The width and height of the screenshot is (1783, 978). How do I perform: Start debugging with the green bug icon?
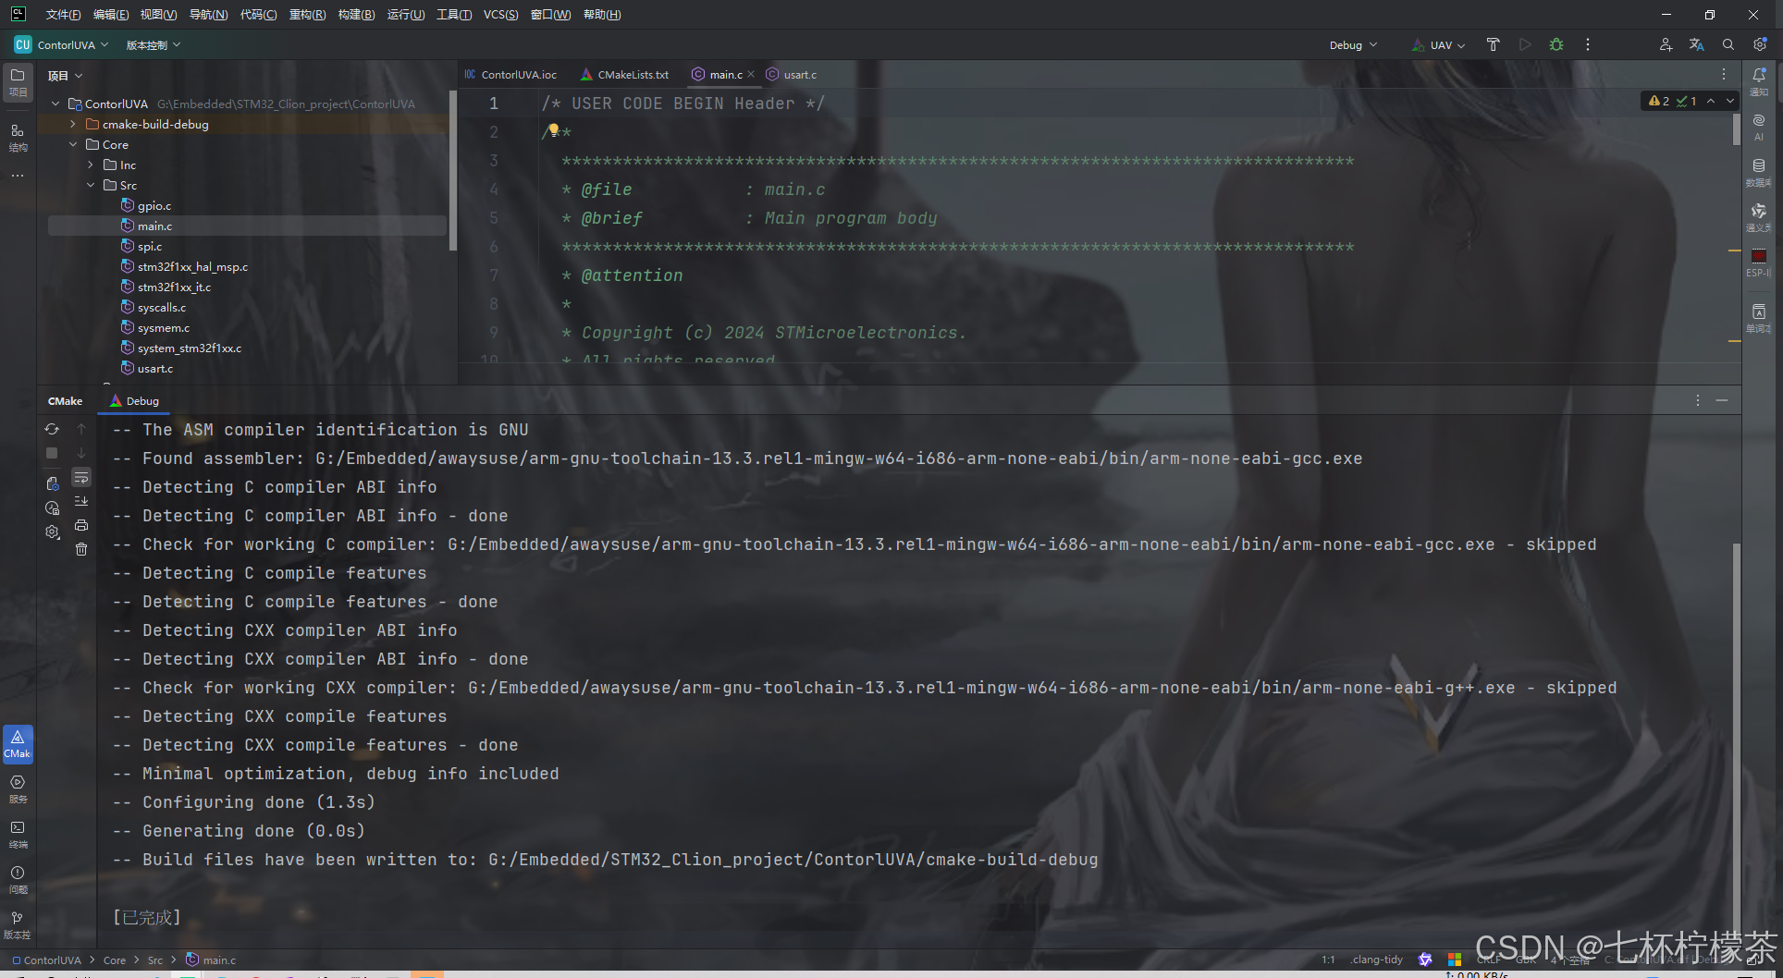1557,44
